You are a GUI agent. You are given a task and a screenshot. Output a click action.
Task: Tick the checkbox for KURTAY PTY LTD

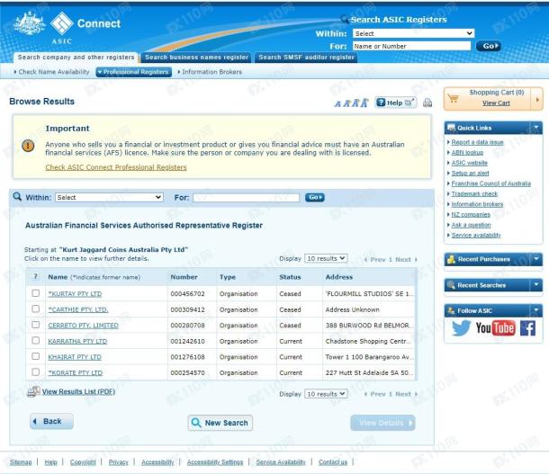tap(35, 293)
